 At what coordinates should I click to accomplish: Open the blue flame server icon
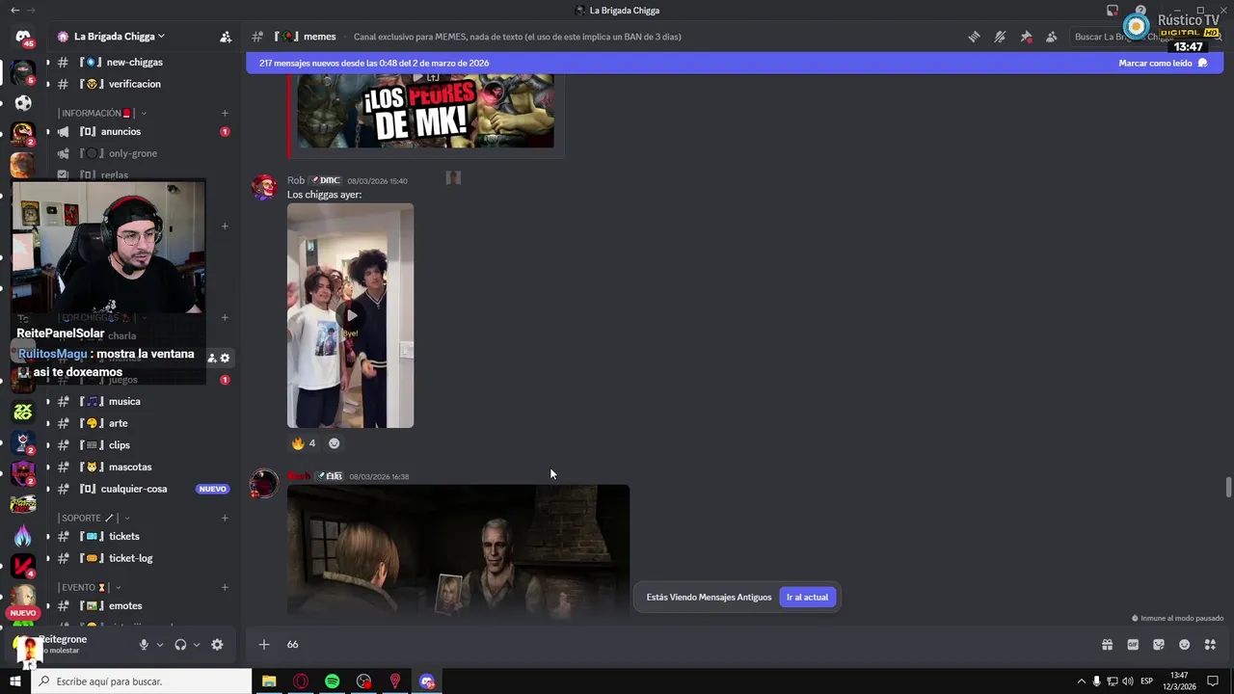(x=23, y=535)
